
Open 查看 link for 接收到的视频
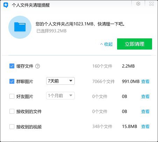click(x=145, y=126)
